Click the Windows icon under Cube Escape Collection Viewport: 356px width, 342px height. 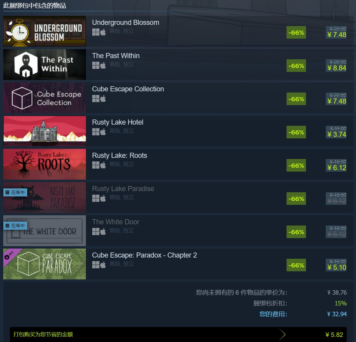96,99
